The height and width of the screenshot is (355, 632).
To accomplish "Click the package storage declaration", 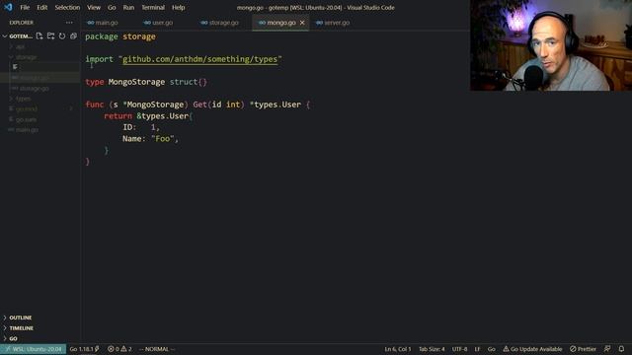I will pos(120,36).
